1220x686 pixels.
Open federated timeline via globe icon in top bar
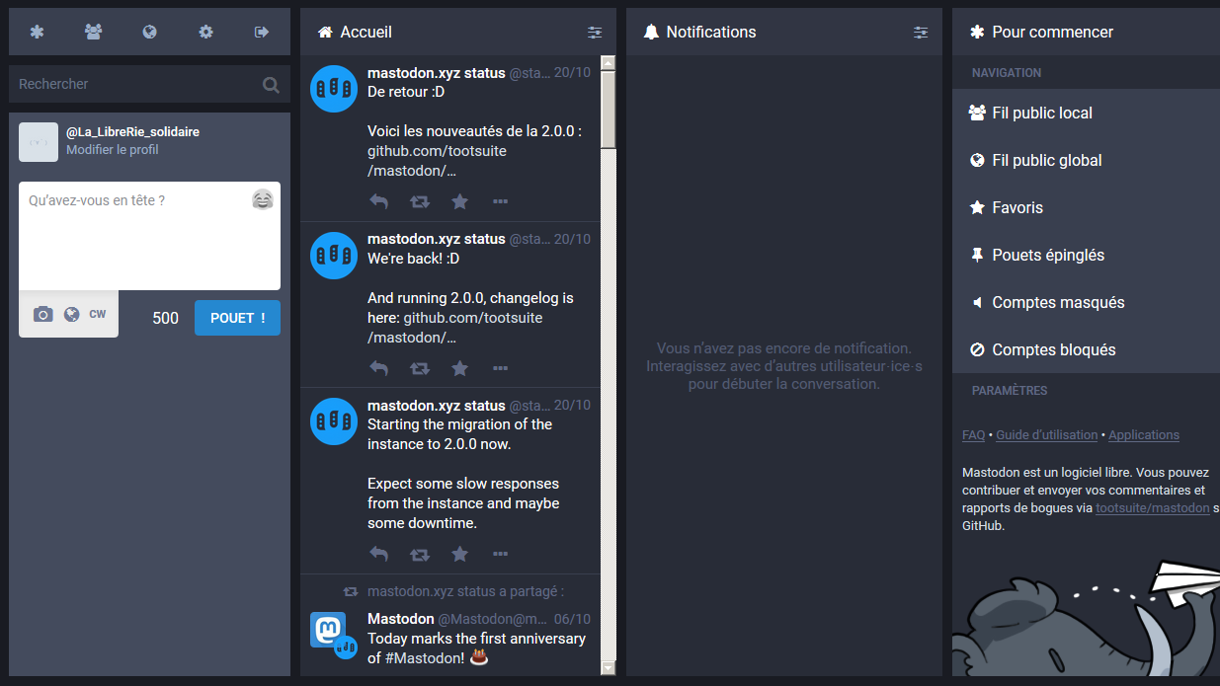pyautogui.click(x=149, y=32)
